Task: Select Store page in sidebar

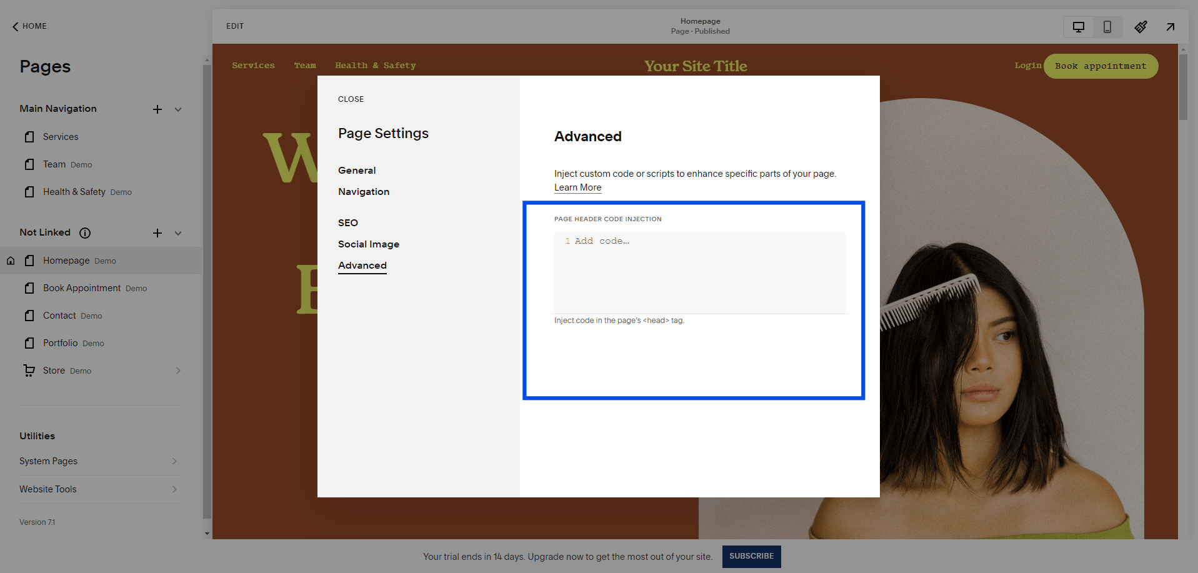Action: [54, 371]
